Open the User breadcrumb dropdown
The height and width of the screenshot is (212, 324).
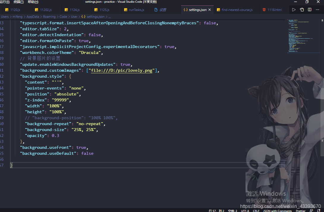point(74,17)
